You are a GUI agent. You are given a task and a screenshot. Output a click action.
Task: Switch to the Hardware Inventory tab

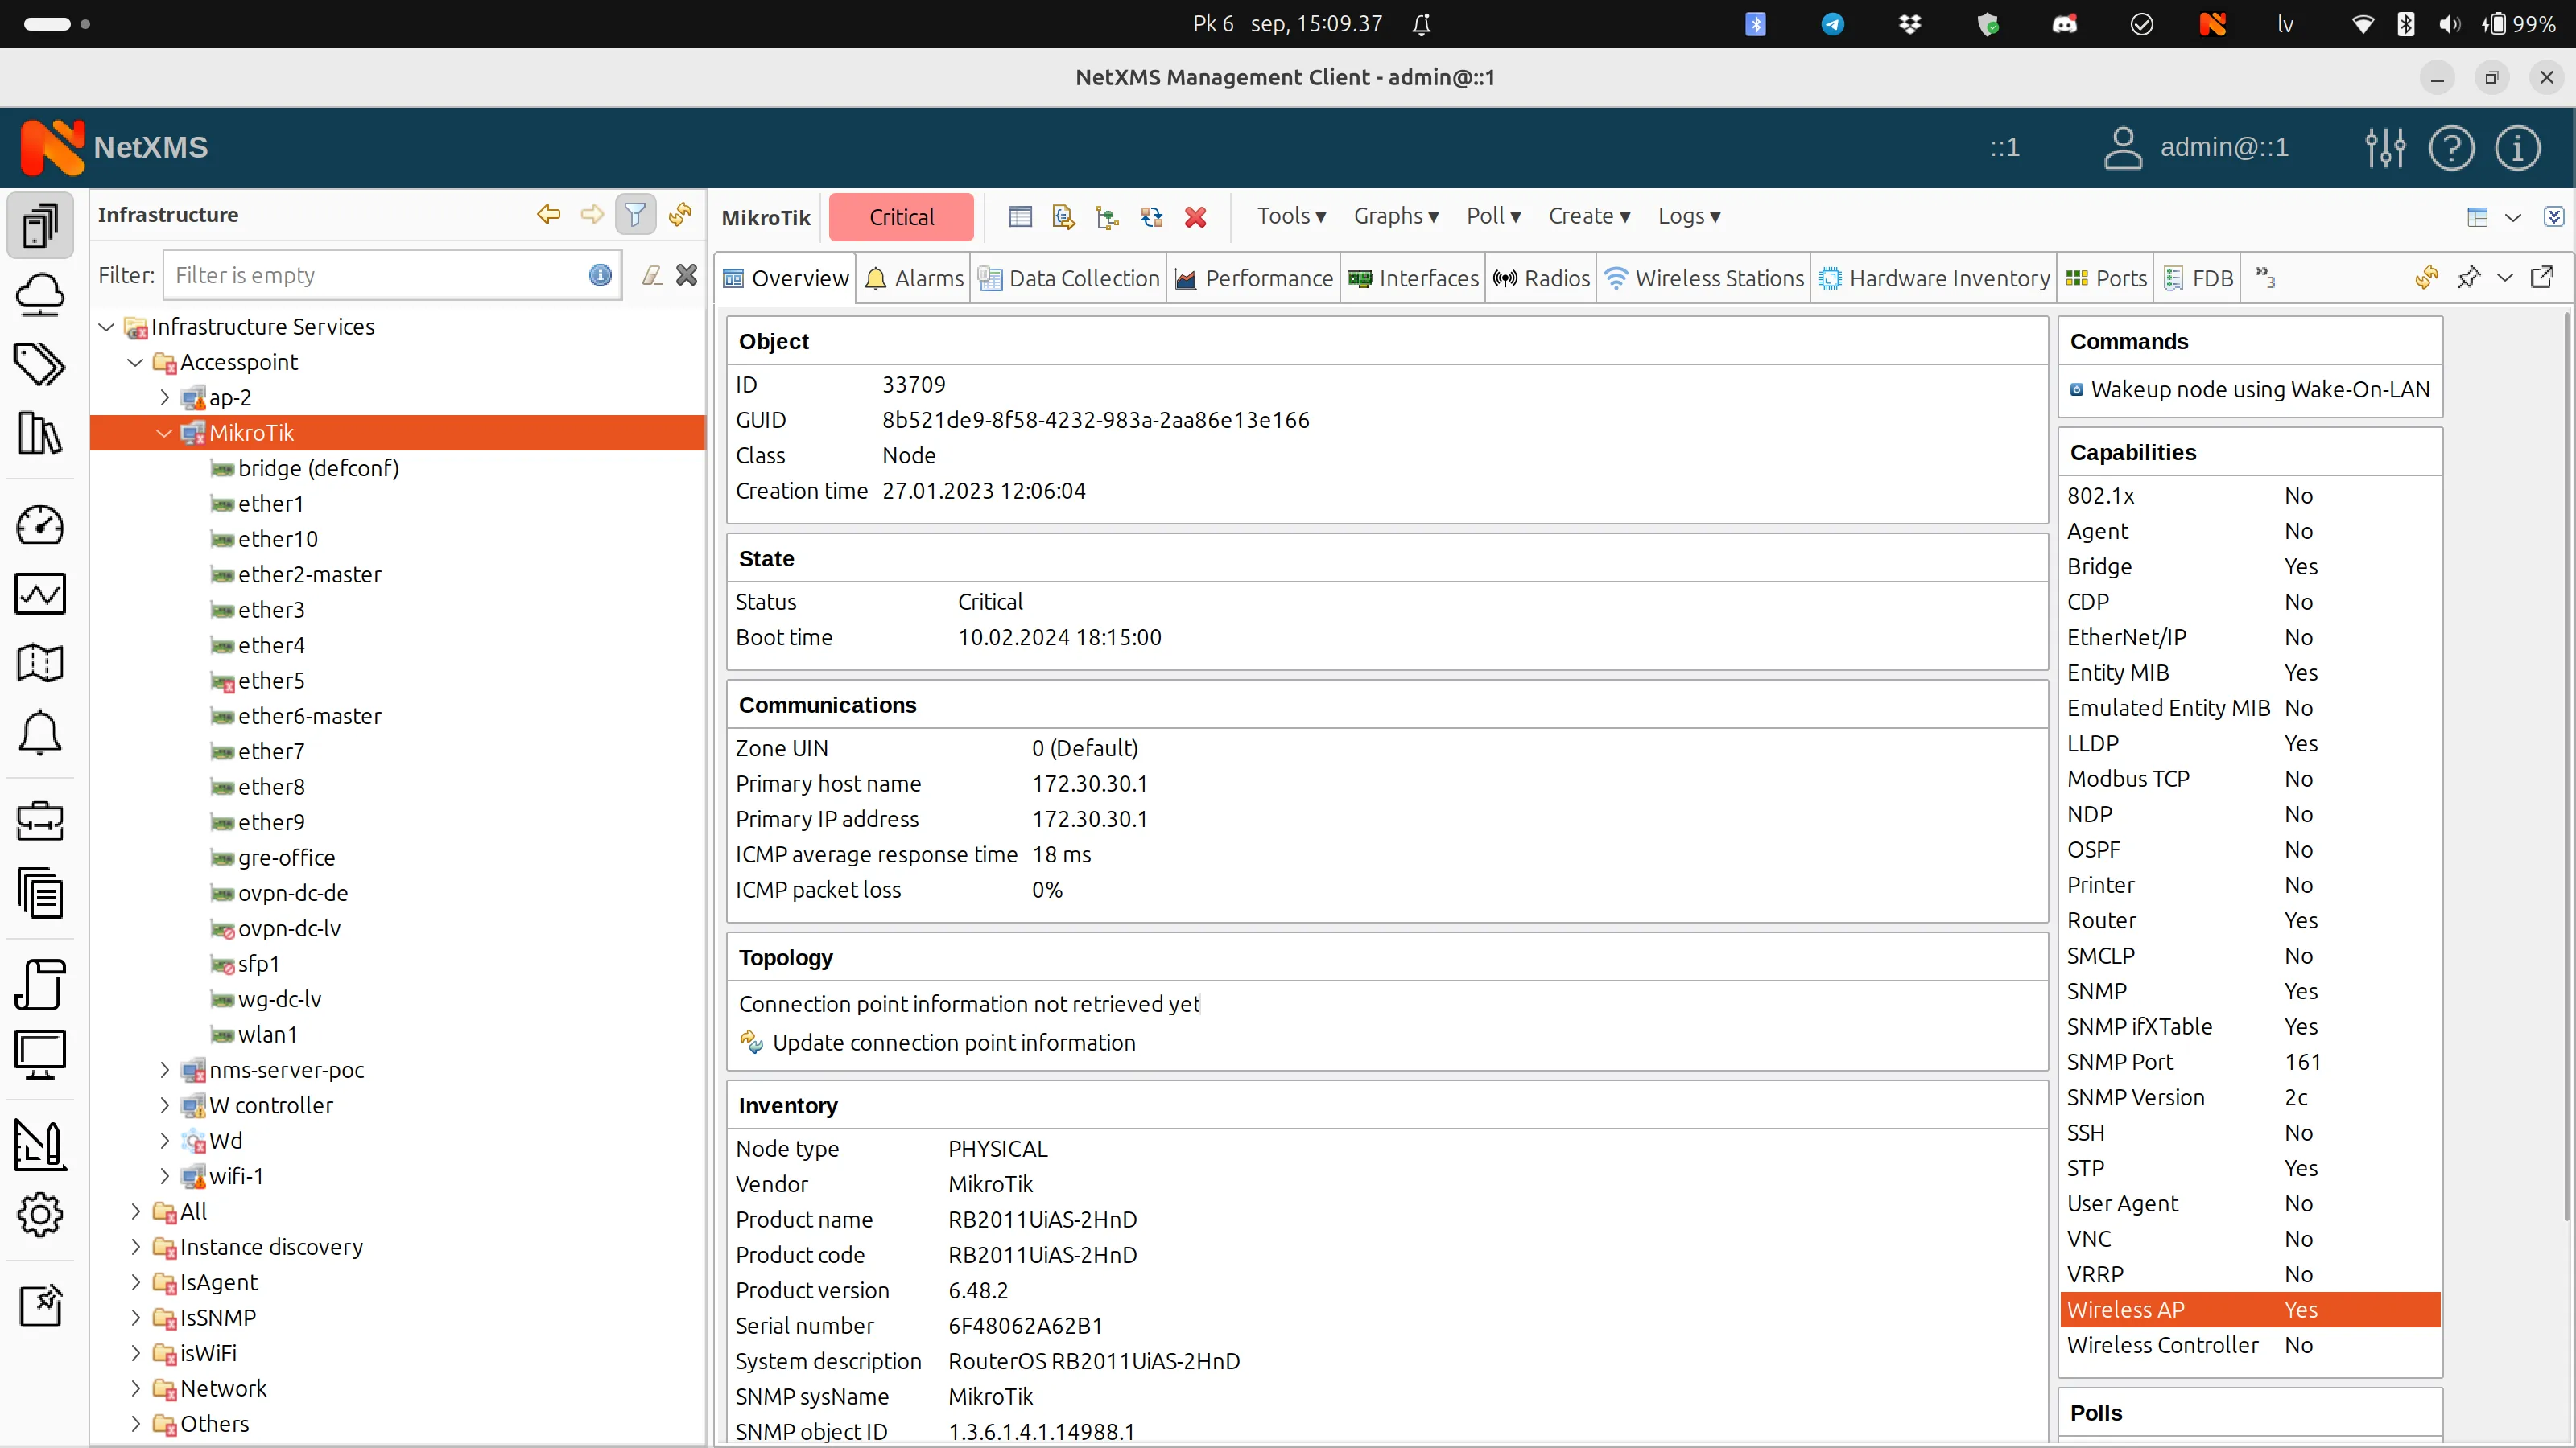pyautogui.click(x=1935, y=279)
